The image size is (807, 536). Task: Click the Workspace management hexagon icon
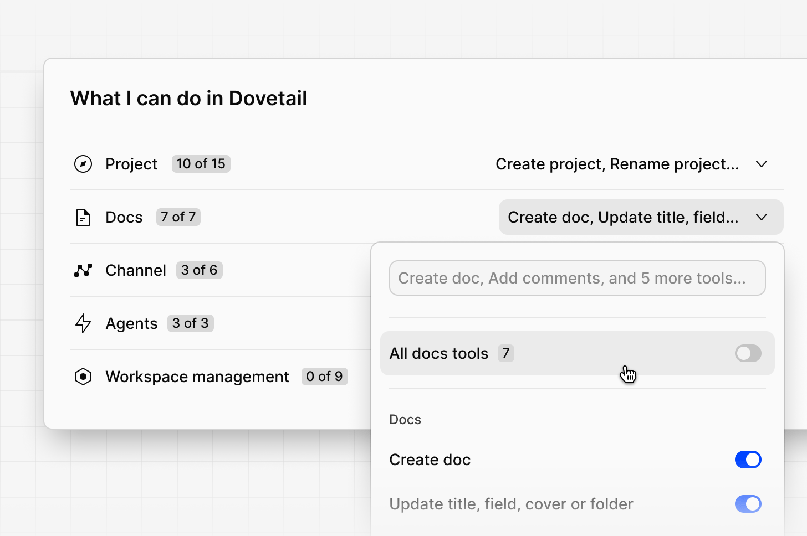(x=83, y=377)
